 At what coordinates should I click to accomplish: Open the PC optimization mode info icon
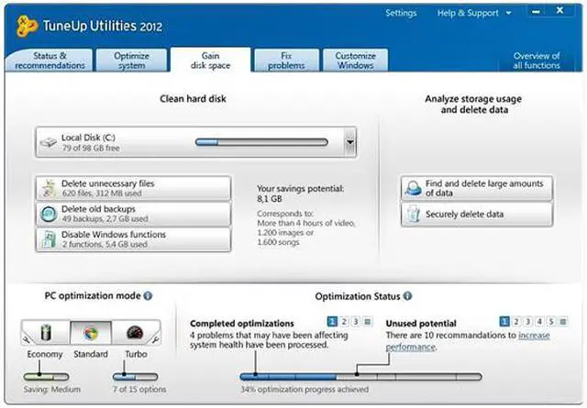[148, 296]
